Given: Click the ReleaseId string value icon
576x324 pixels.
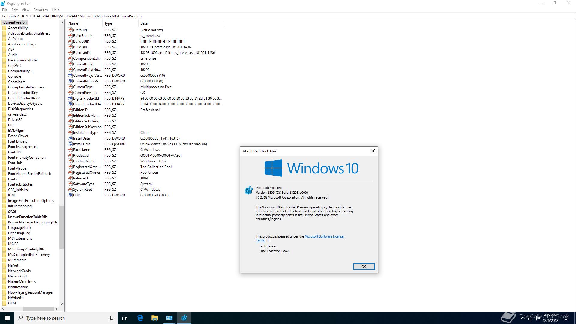Looking at the screenshot, I should 70,178.
